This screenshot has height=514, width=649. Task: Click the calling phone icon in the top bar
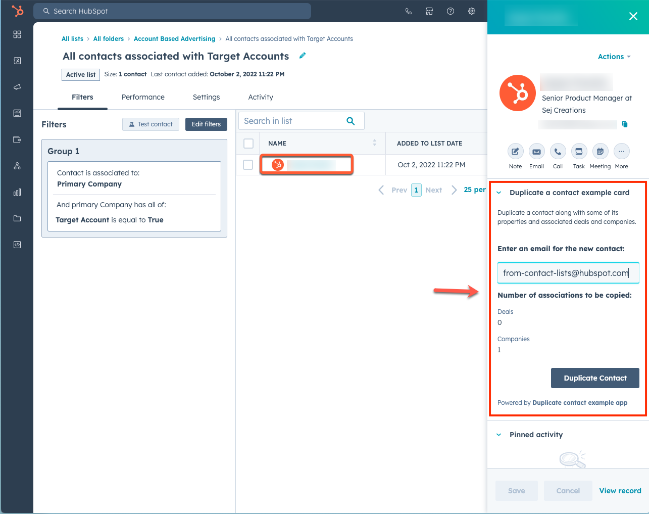[409, 11]
